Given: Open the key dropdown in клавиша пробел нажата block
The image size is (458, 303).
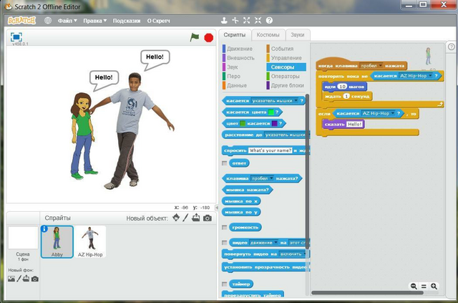Looking at the screenshot, I should pyautogui.click(x=263, y=178).
